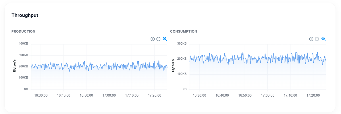This screenshot has width=341, height=114.
Task: Click the CONSUMPTION chart label
Action: point(184,31)
